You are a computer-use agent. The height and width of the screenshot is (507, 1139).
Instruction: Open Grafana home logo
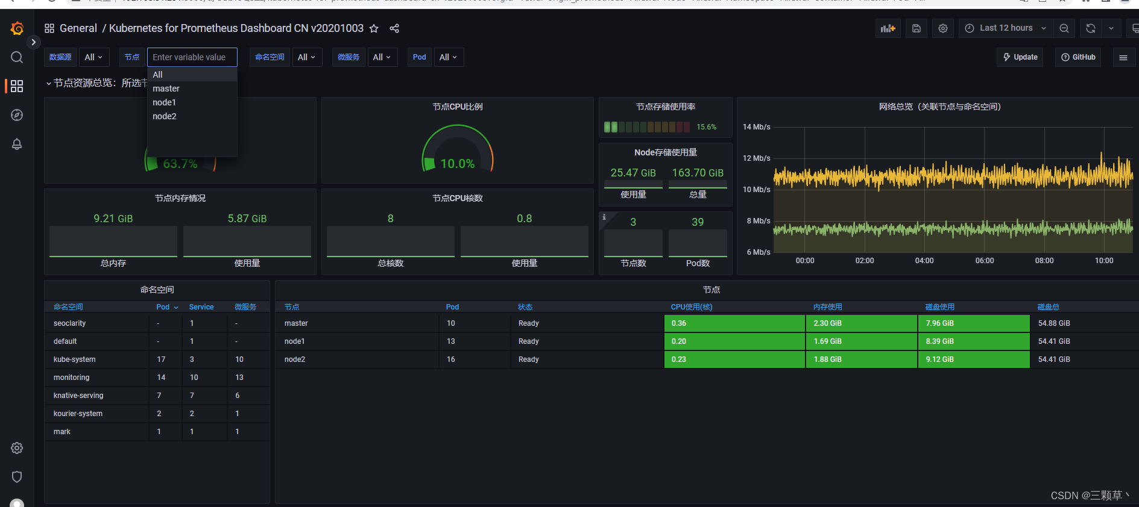[17, 28]
